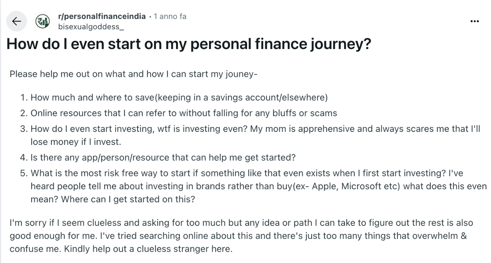Click the "lose money if I invest." line

[x=76, y=142]
